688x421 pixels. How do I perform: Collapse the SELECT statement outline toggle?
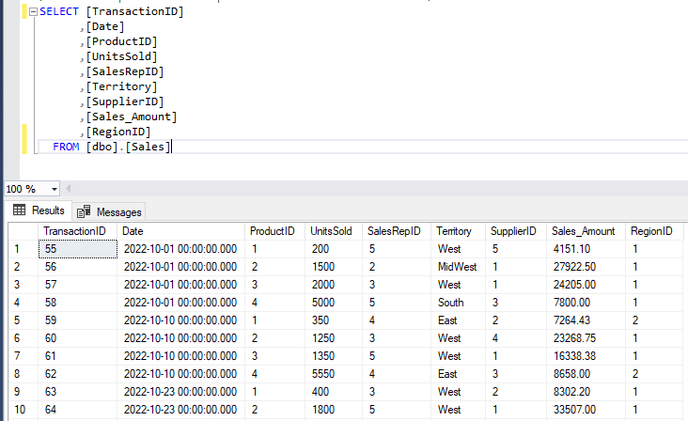[x=33, y=12]
